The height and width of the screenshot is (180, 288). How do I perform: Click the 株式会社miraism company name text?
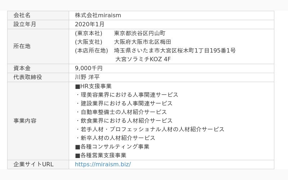click(98, 15)
